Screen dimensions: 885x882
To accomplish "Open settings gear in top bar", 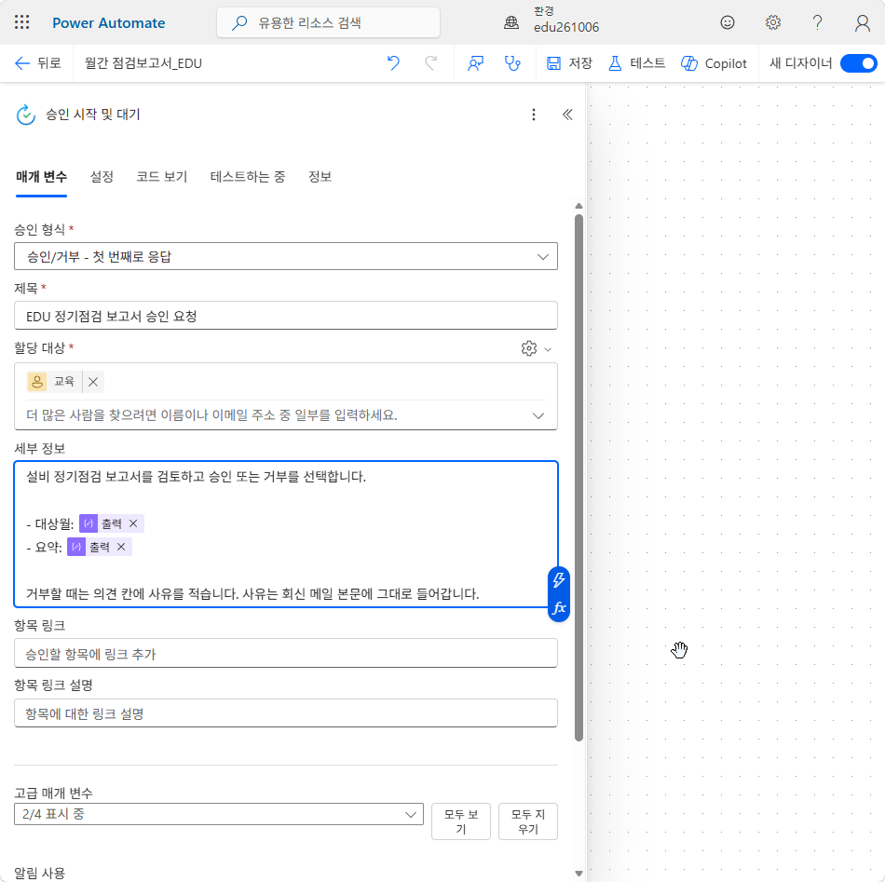I will pos(772,22).
